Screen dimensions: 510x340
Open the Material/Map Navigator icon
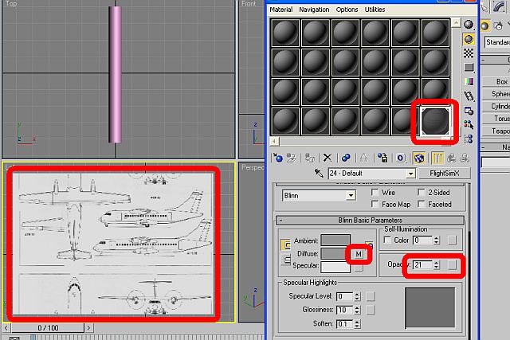pyautogui.click(x=469, y=139)
